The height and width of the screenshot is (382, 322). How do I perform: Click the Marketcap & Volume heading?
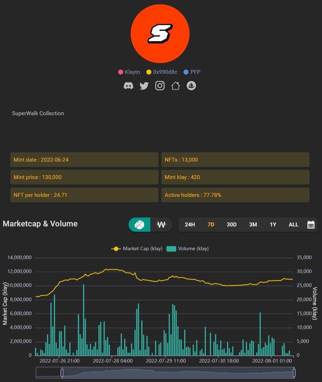coord(40,224)
